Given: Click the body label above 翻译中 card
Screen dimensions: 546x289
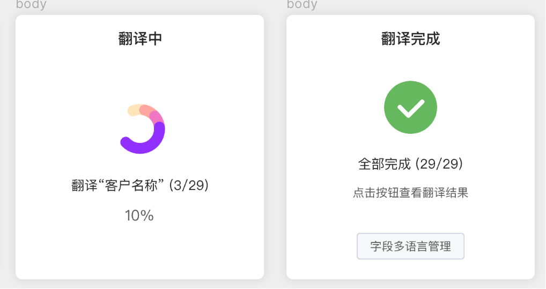Looking at the screenshot, I should coord(31,5).
